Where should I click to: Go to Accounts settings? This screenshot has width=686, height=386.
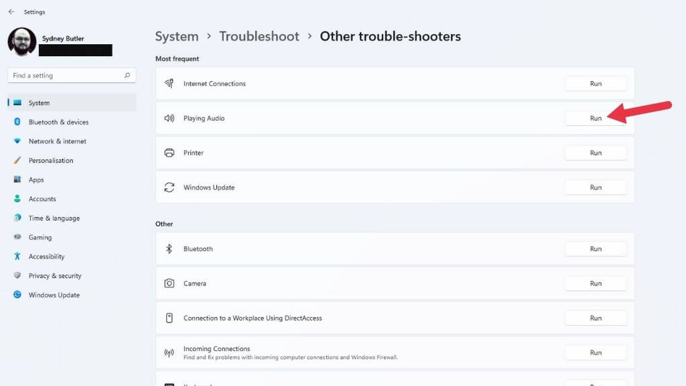(42, 199)
